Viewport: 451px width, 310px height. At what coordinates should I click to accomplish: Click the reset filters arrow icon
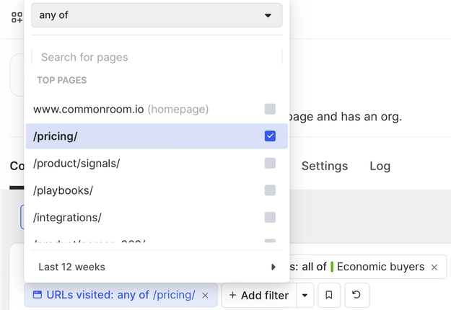[x=356, y=295]
